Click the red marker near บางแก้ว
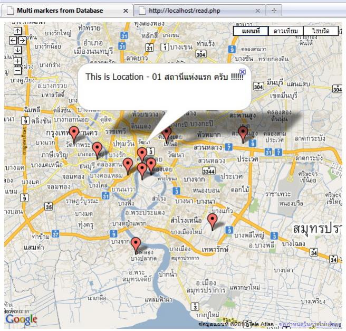Viewport: 346px width, 331px height. [213, 222]
